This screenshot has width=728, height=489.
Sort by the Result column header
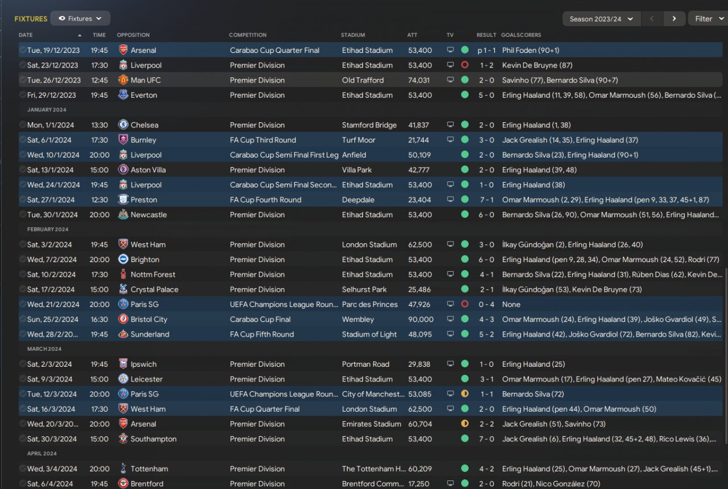pos(486,35)
